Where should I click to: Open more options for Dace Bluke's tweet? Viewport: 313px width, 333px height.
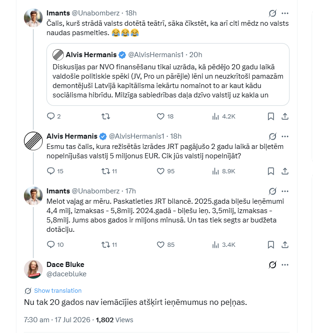[x=285, y=265]
